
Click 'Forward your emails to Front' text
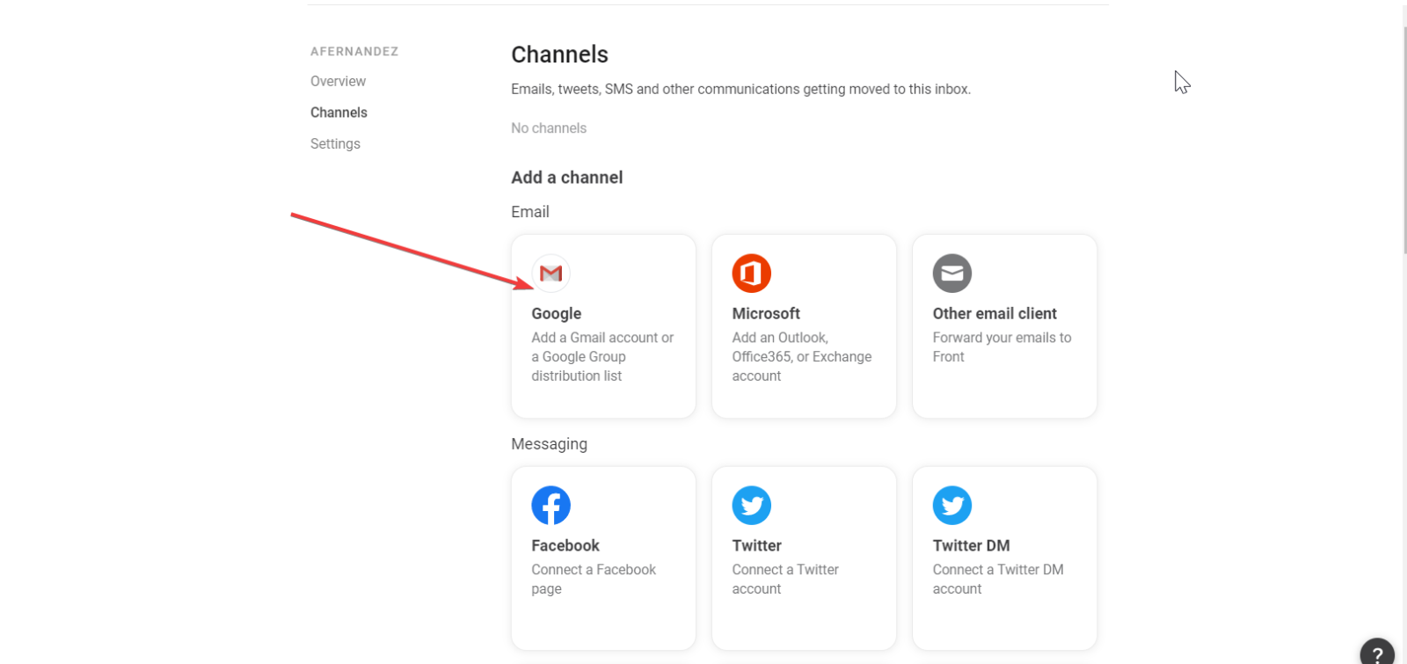point(1002,347)
